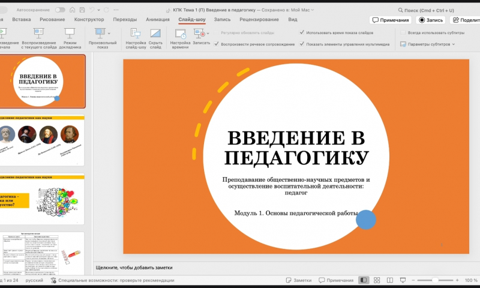Select the slide thumbnail with colorful brain

point(42,199)
